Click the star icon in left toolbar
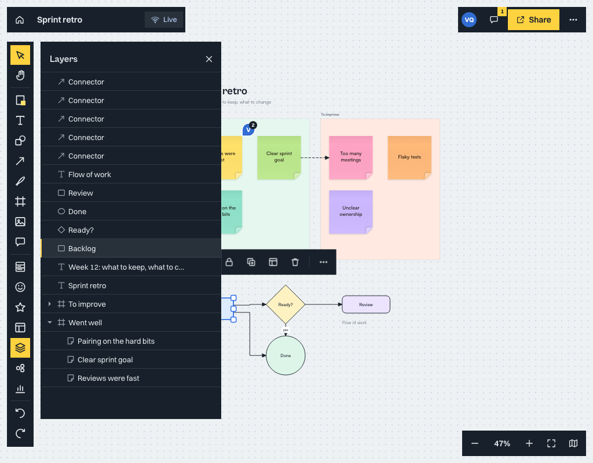The width and height of the screenshot is (593, 463). (20, 307)
